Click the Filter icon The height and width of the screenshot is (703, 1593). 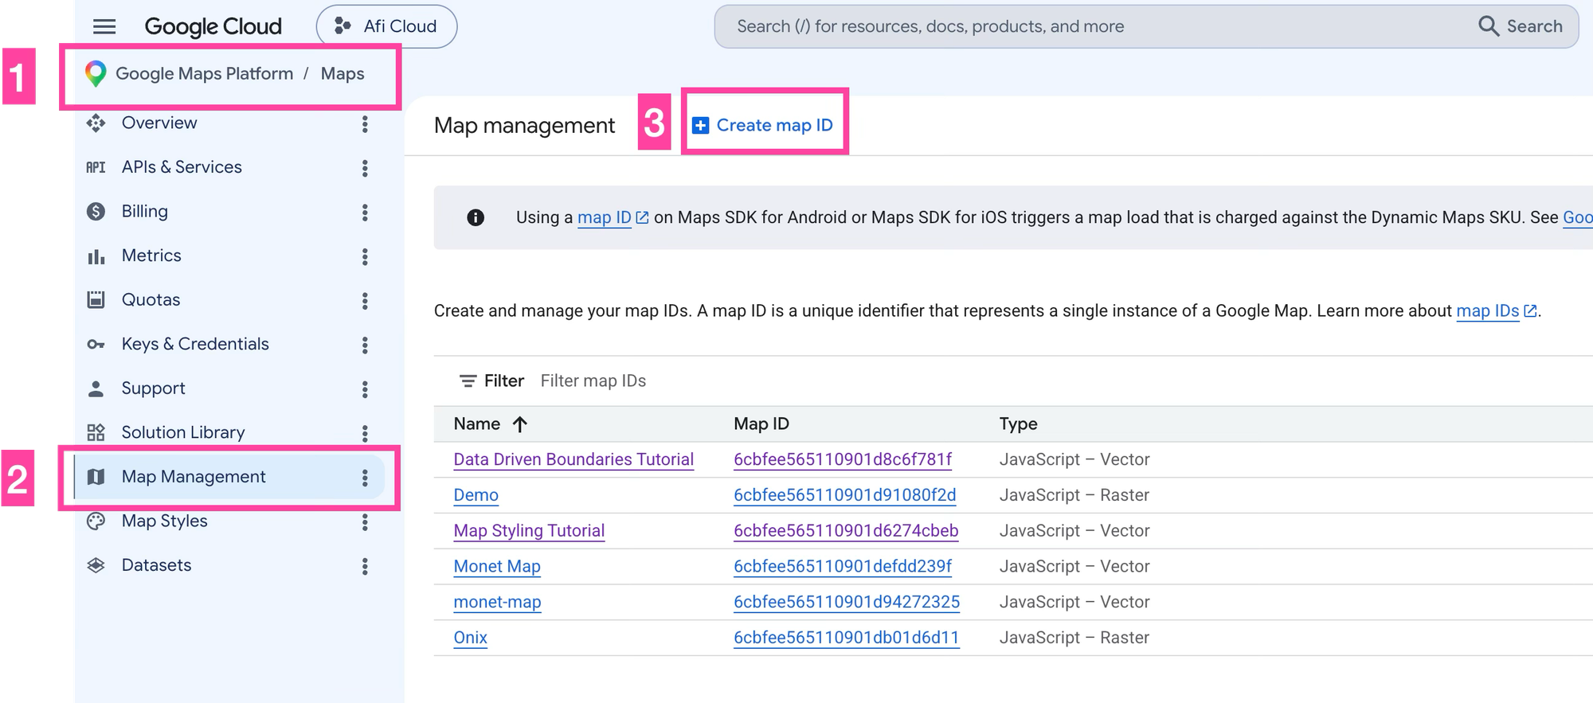point(468,381)
